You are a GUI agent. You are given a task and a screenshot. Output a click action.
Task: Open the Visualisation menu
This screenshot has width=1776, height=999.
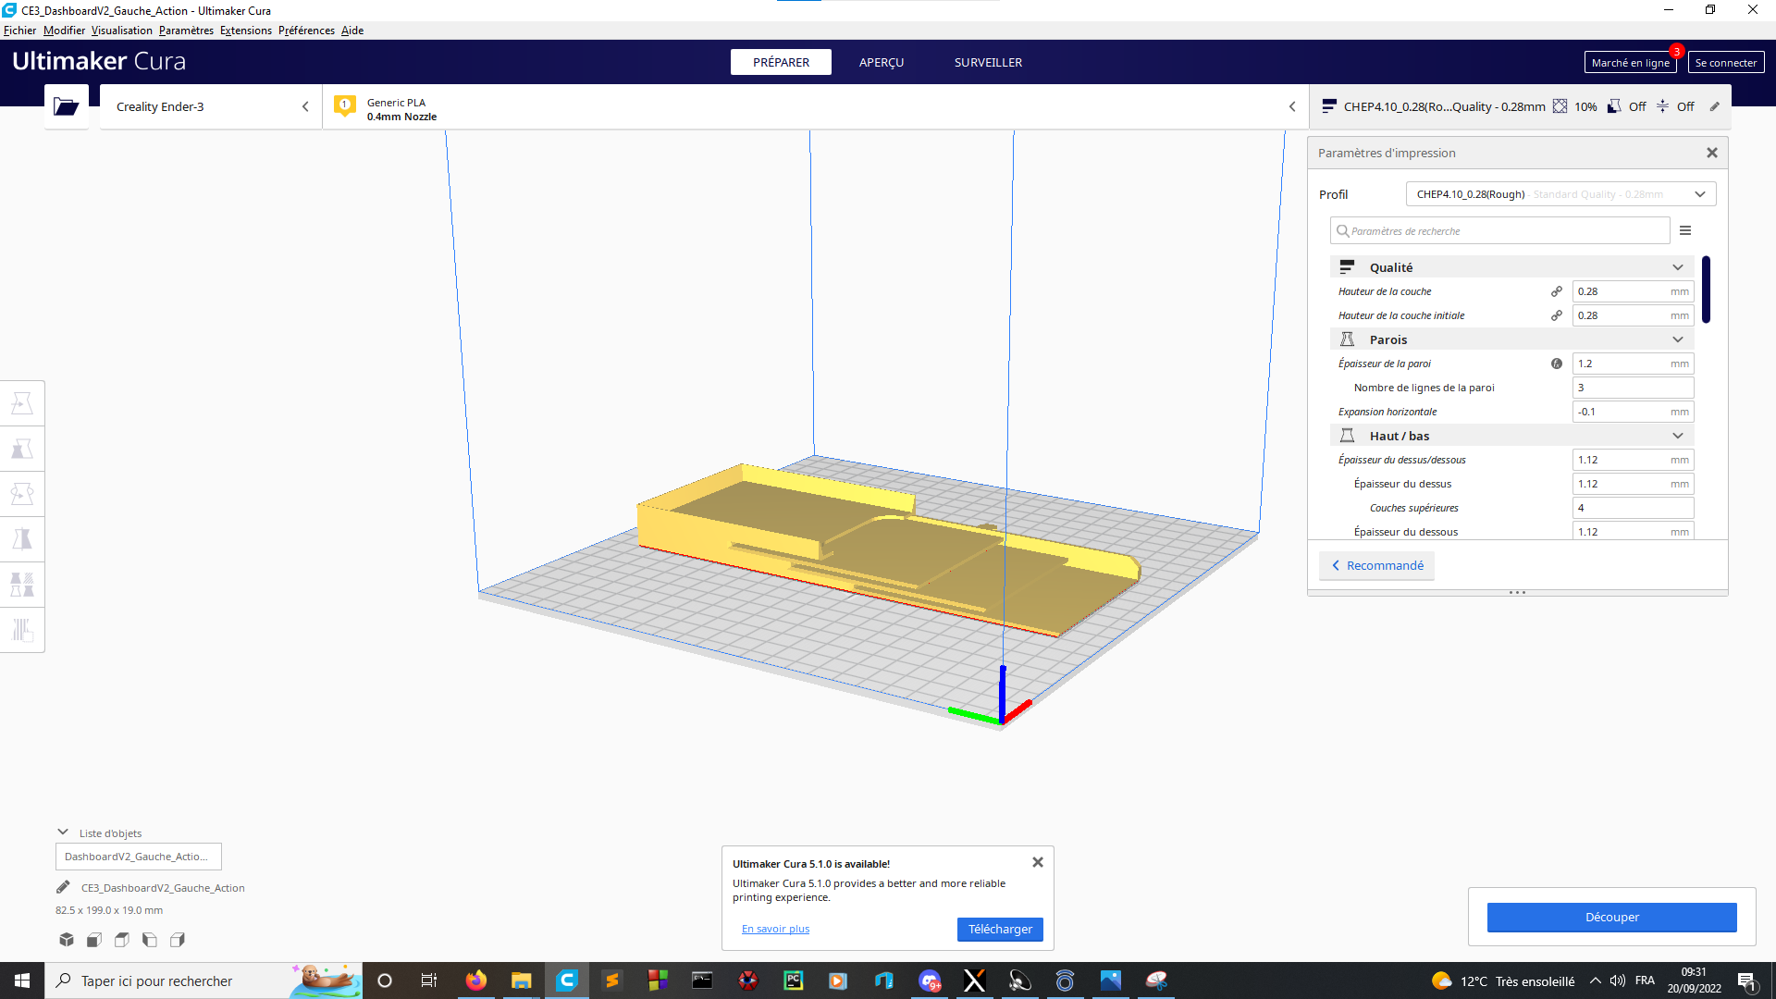(122, 31)
